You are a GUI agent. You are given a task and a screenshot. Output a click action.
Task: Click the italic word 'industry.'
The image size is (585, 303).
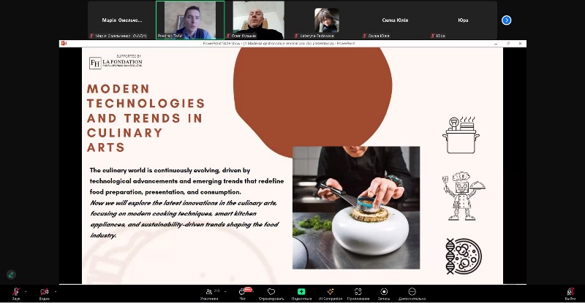(103, 235)
